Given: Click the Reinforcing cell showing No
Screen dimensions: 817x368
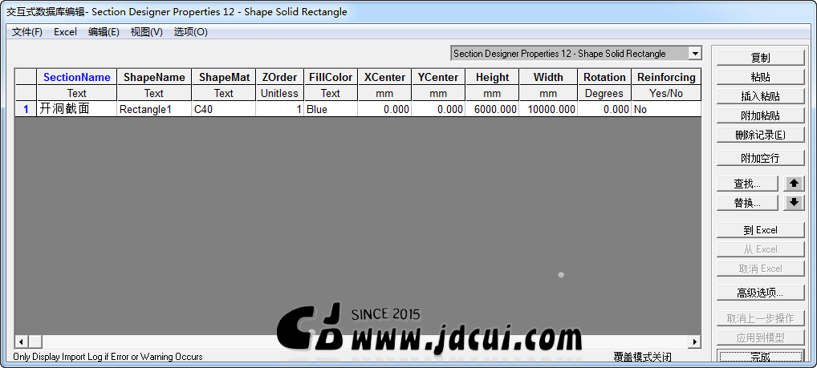Looking at the screenshot, I should point(666,109).
